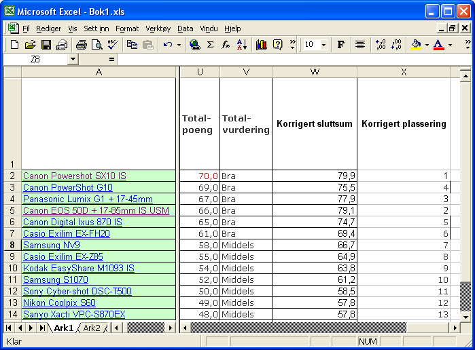The image size is (475, 350).
Task: Open the Samsung NV9 link
Action: [x=52, y=245]
